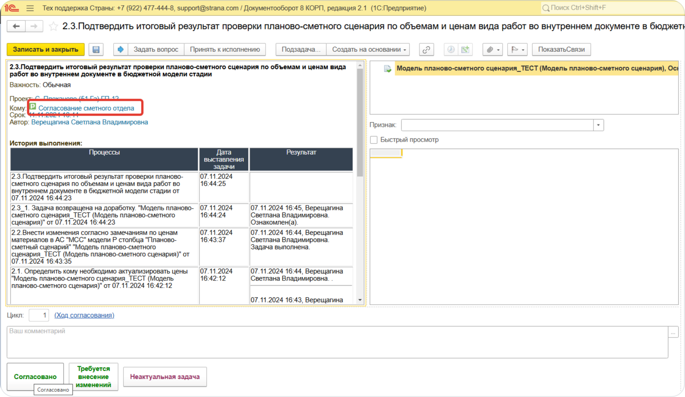The image size is (685, 397).
Task: Click Задать вопрос button
Action: pyautogui.click(x=156, y=49)
